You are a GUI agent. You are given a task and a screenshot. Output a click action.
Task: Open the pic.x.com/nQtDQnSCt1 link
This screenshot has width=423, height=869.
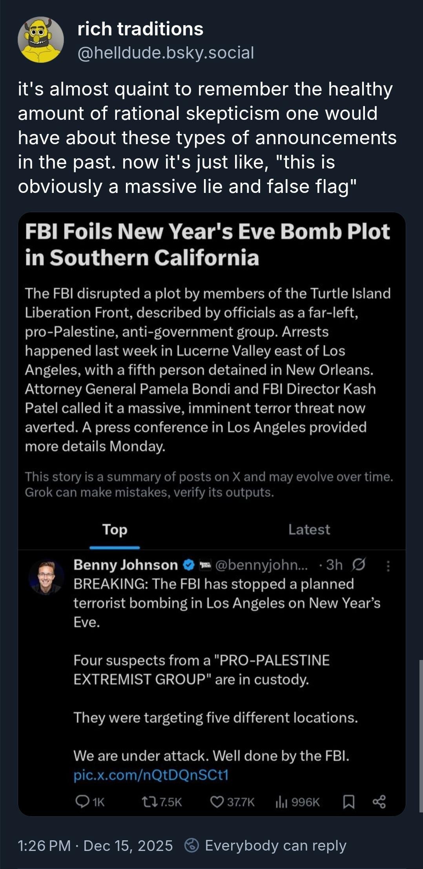click(x=151, y=775)
